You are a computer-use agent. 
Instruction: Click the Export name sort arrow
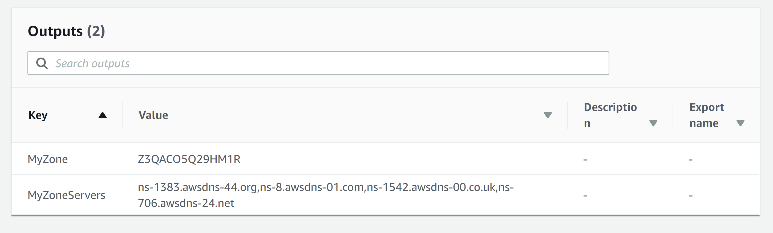coord(740,123)
